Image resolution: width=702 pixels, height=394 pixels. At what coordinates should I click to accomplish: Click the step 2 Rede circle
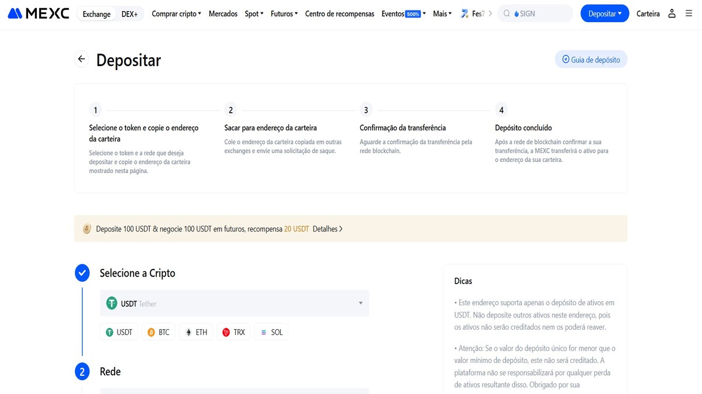(x=82, y=372)
